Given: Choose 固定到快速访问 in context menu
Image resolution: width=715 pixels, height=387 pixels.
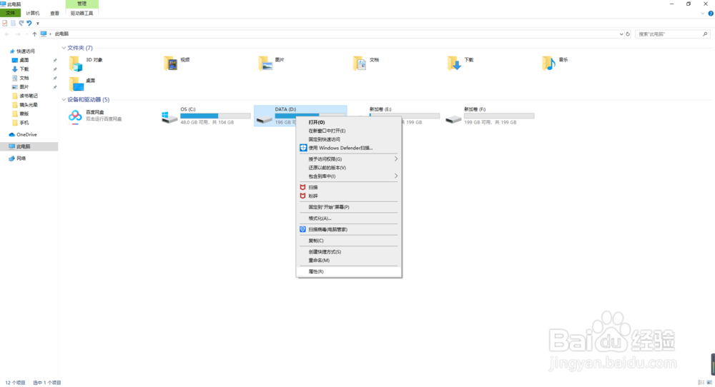Looking at the screenshot, I should coord(349,139).
